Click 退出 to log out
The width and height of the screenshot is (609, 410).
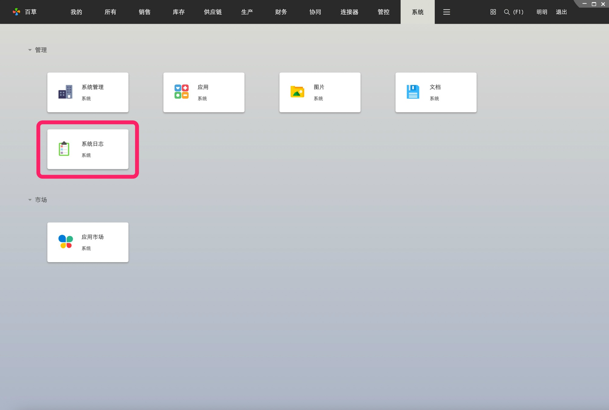coord(561,12)
